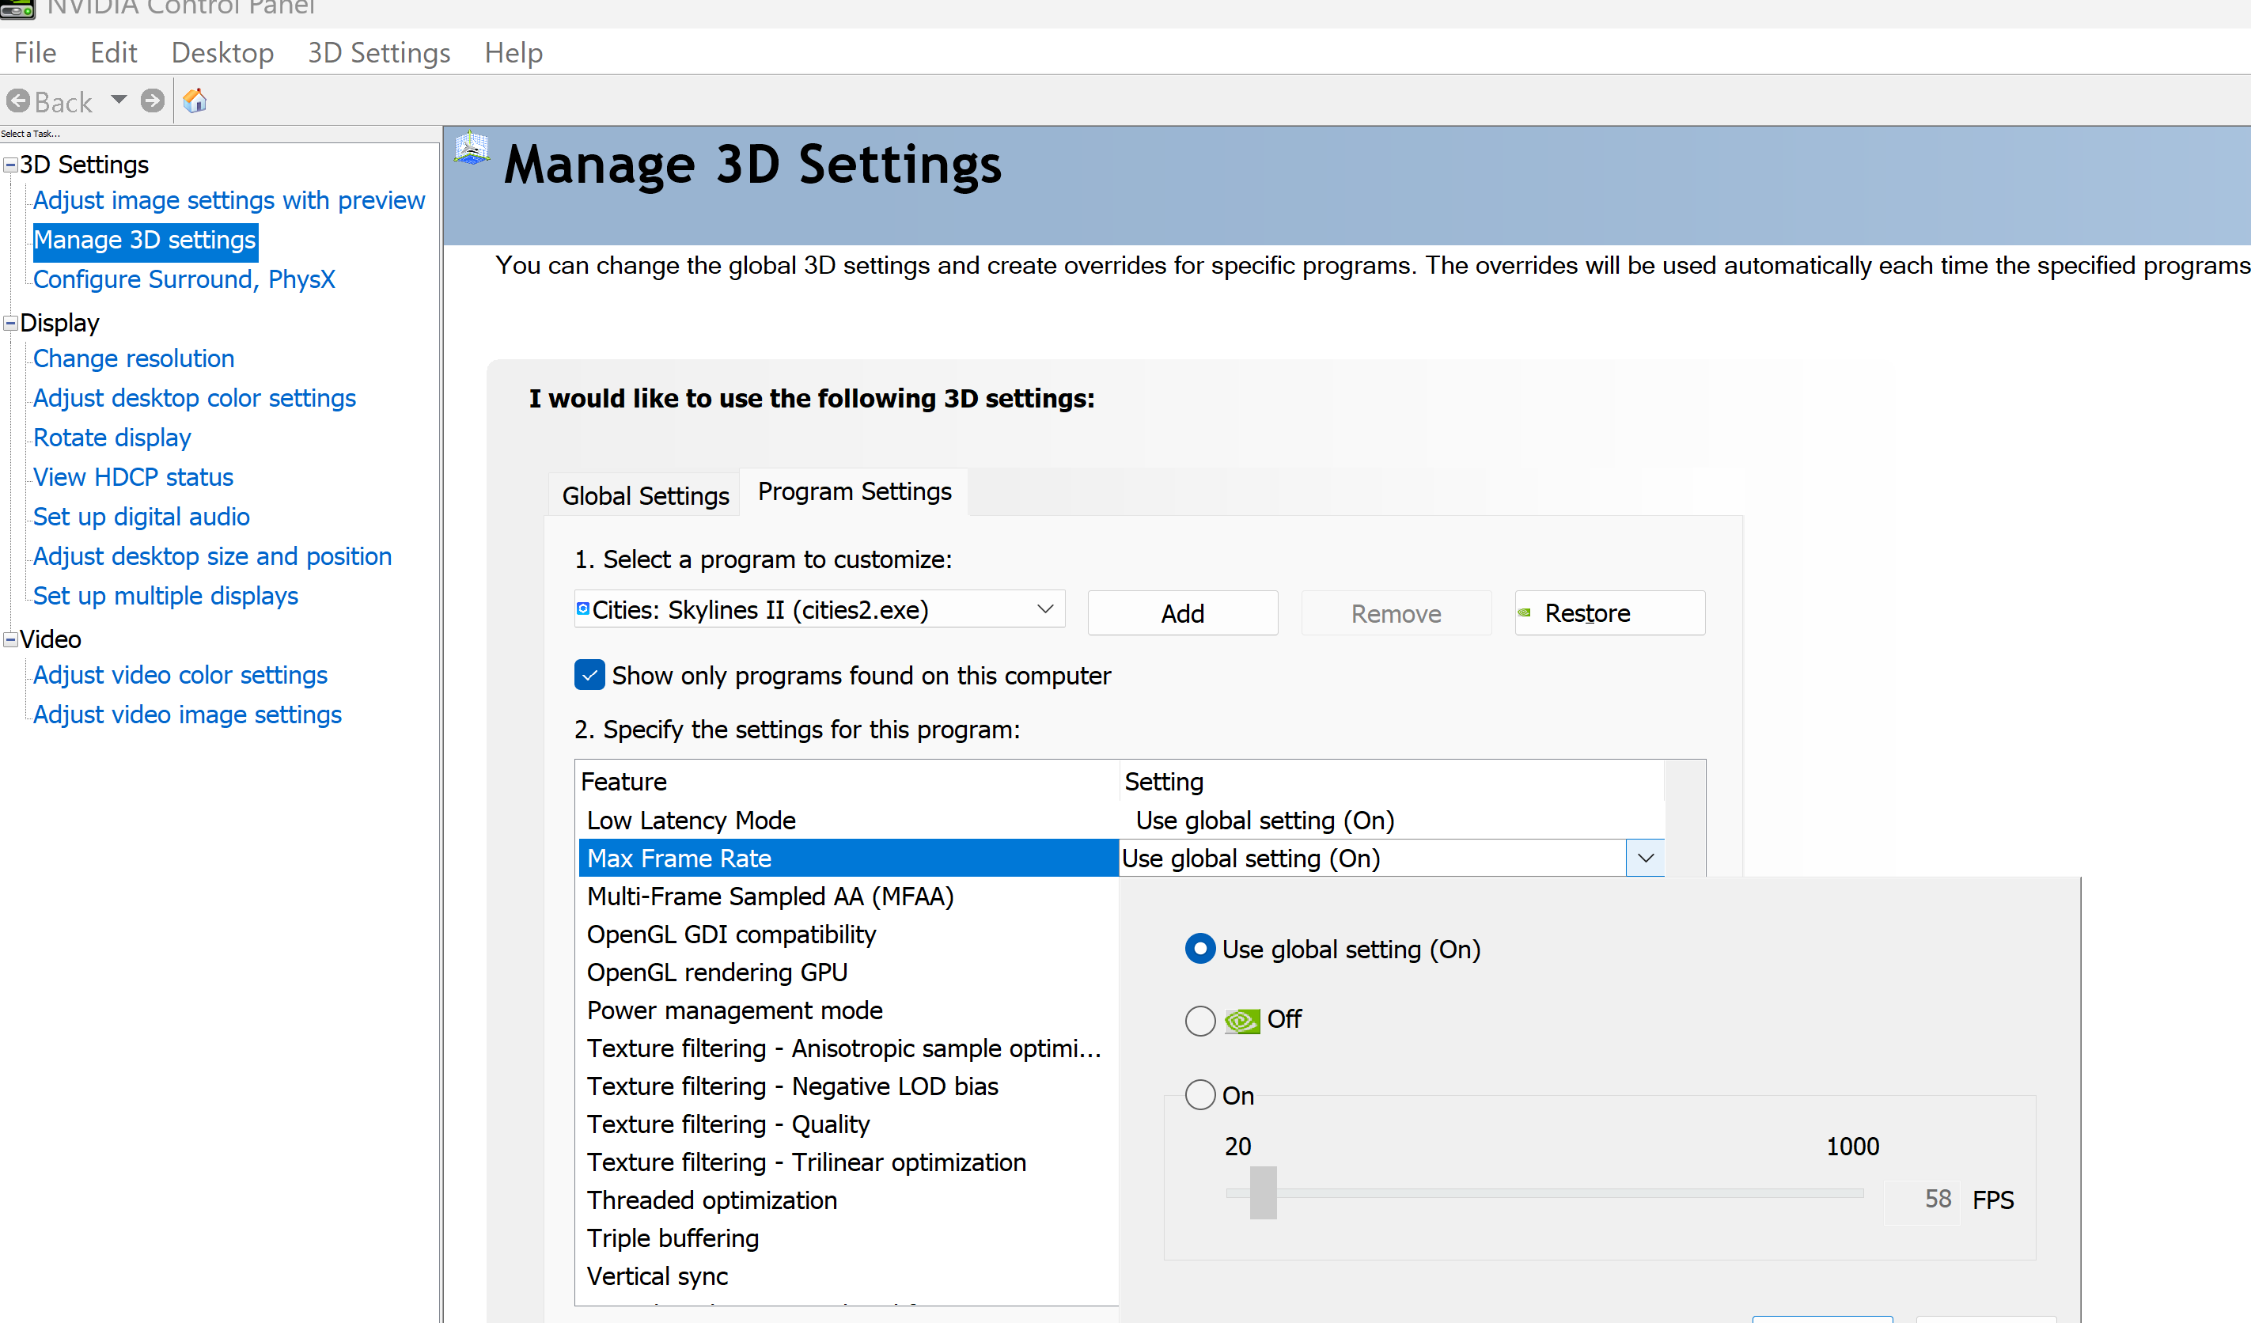Image resolution: width=2251 pixels, height=1323 pixels.
Task: Click the NVIDIA icon on Restore button
Action: [x=1525, y=612]
